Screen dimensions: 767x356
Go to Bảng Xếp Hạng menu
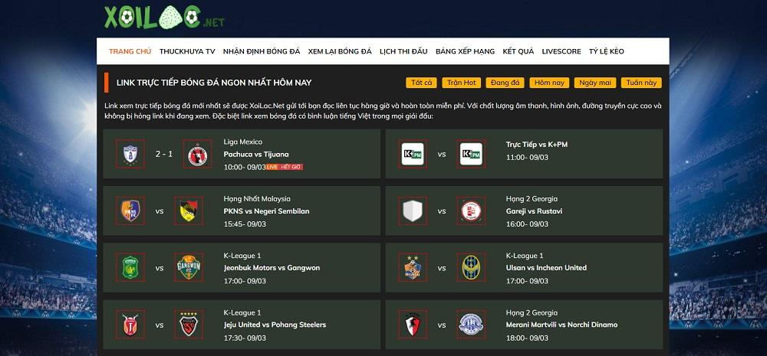click(465, 51)
